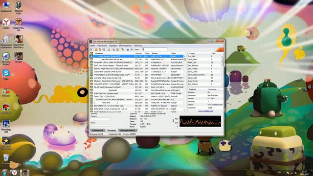Switch to the Интернет tab
The width and height of the screenshot is (313, 176).
point(112,131)
